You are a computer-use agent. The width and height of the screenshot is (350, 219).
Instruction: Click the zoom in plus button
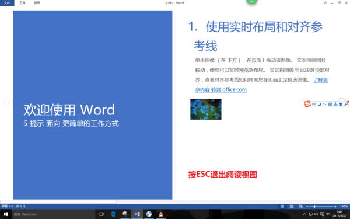click(x=335, y=207)
